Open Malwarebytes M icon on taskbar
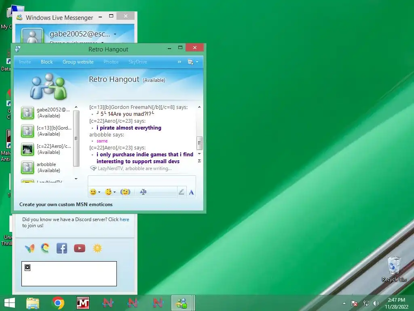The height and width of the screenshot is (311, 414). point(83,303)
